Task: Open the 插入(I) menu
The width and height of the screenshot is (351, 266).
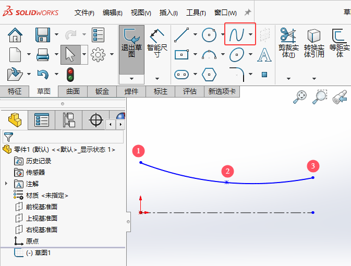Action: click(168, 13)
